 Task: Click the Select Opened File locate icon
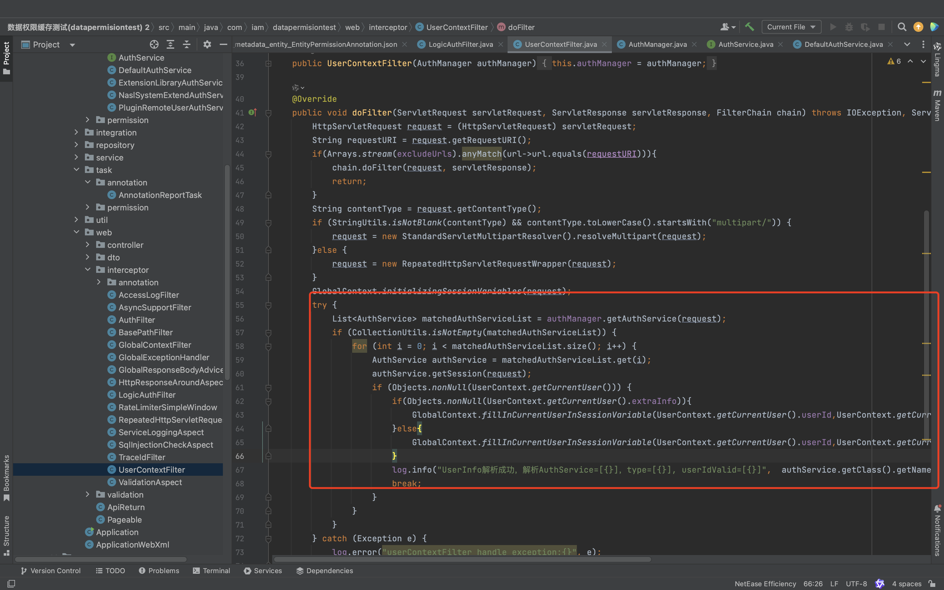[x=154, y=44]
